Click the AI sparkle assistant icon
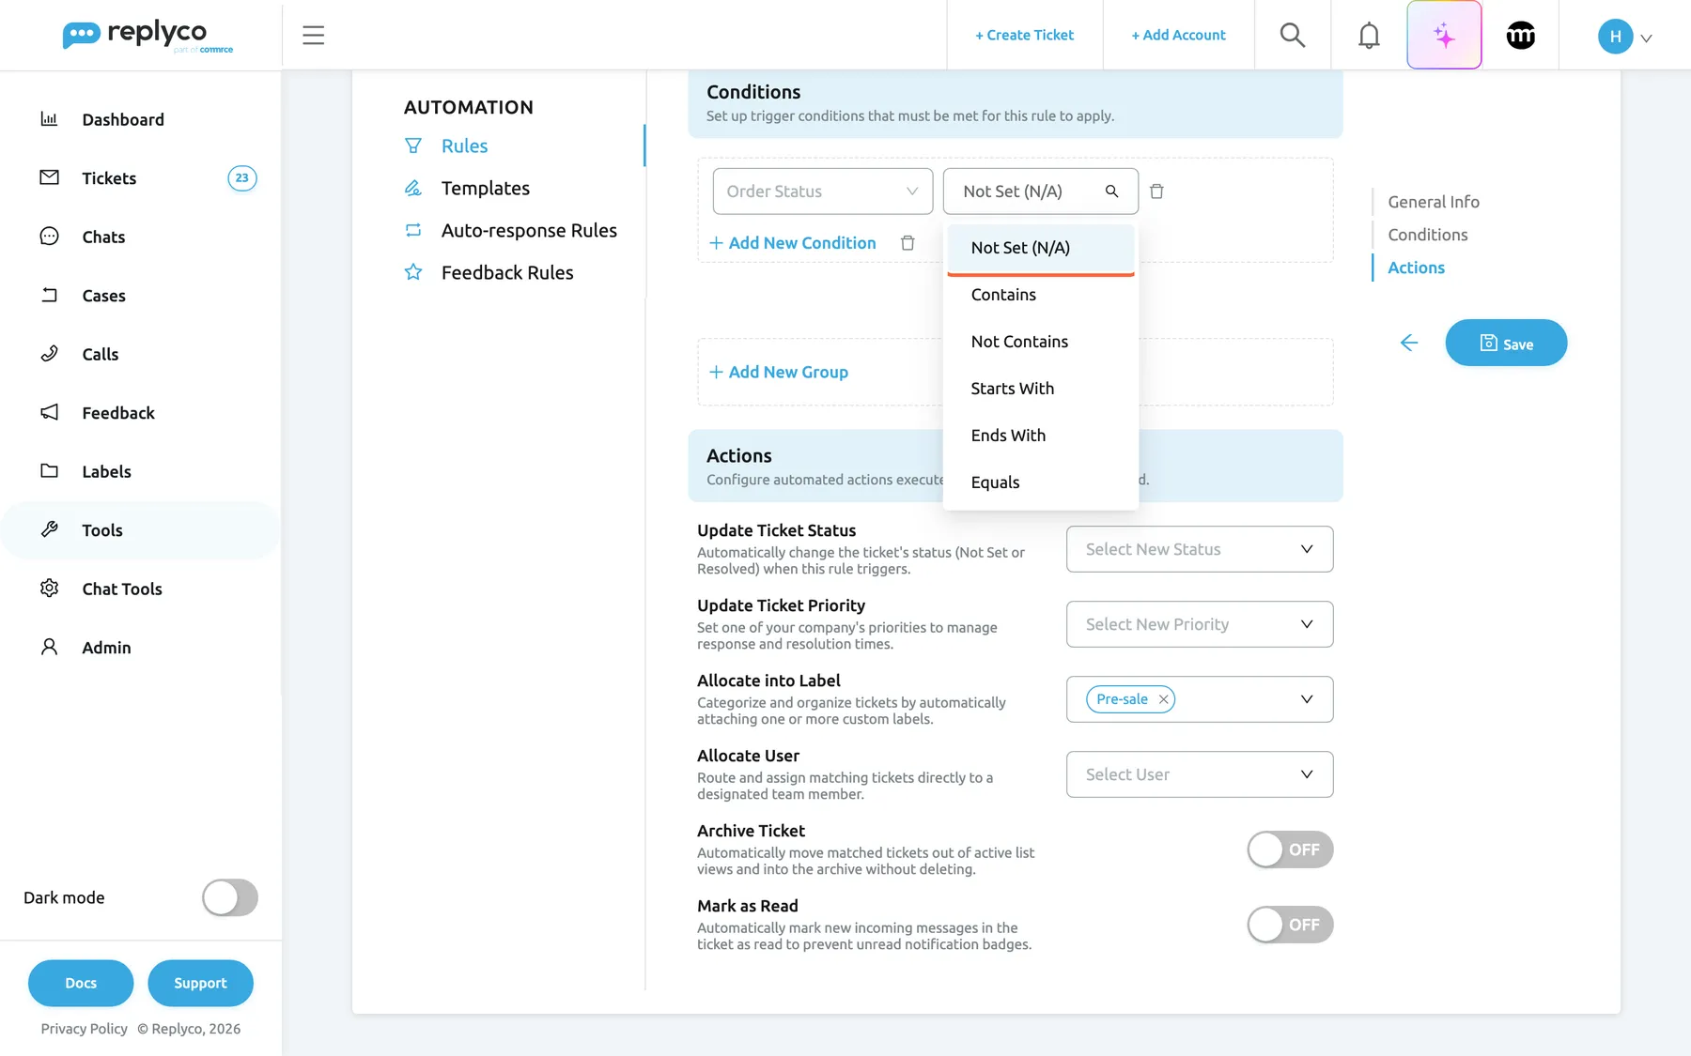Screen dimensions: 1691x1056 [x=1444, y=36]
